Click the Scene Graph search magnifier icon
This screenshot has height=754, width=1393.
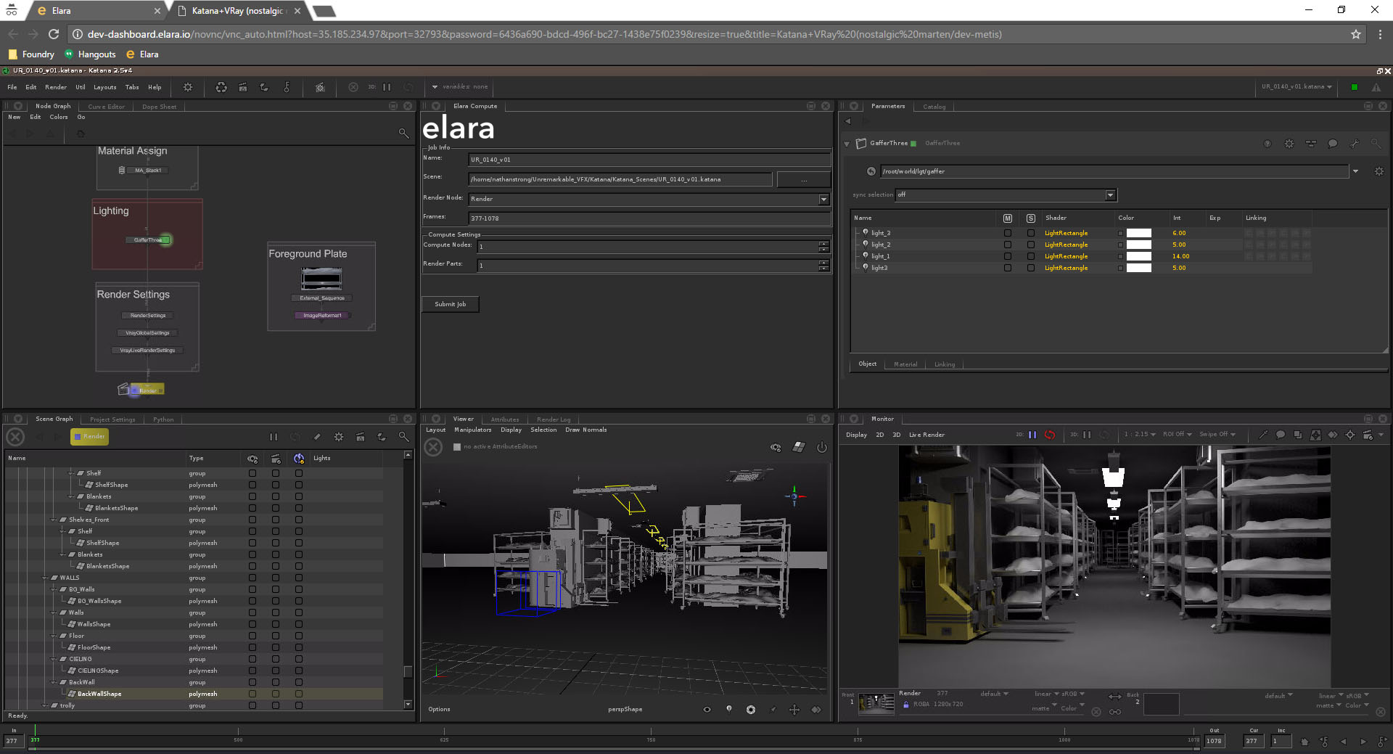coord(403,437)
